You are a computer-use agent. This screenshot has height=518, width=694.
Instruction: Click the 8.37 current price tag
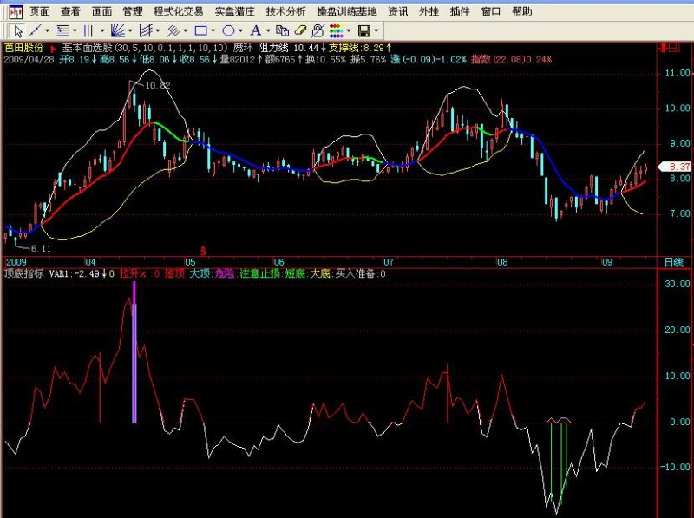pos(676,167)
